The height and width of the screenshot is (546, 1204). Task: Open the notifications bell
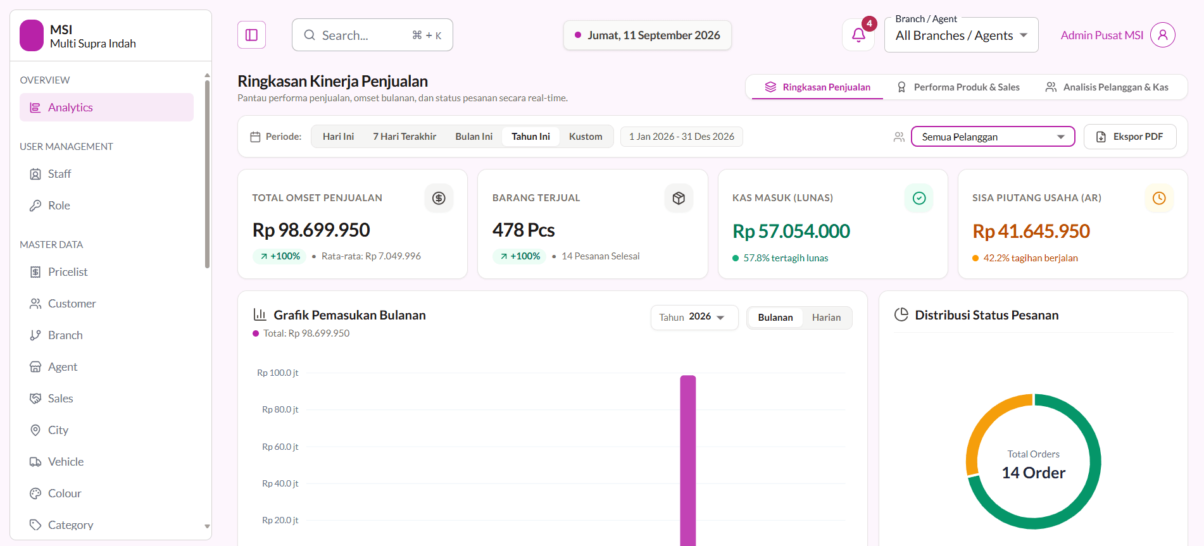pos(858,35)
